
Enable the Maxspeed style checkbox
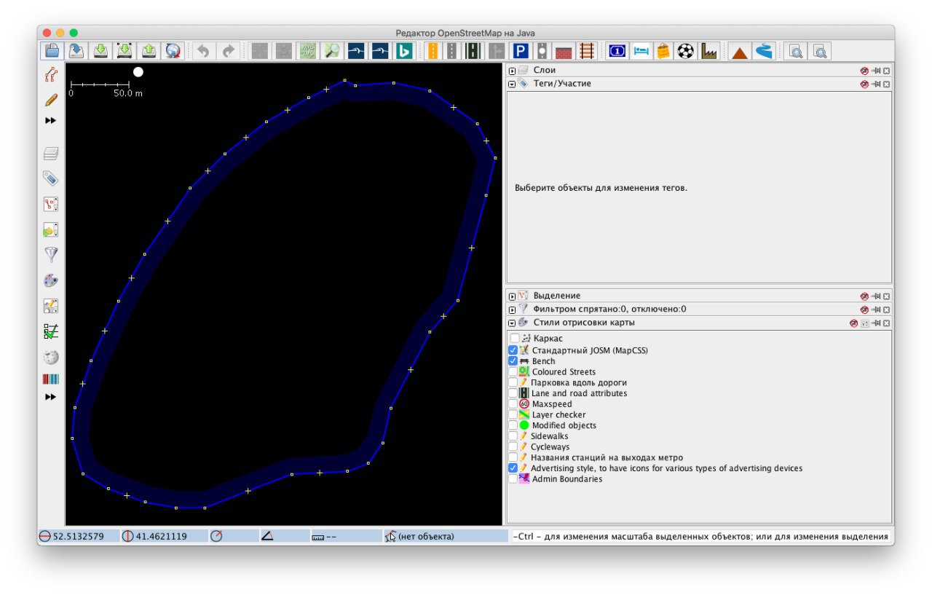pos(513,404)
